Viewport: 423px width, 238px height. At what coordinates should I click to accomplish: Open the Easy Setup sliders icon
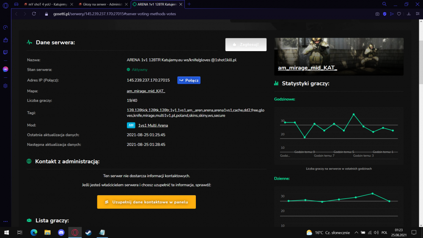point(418,14)
